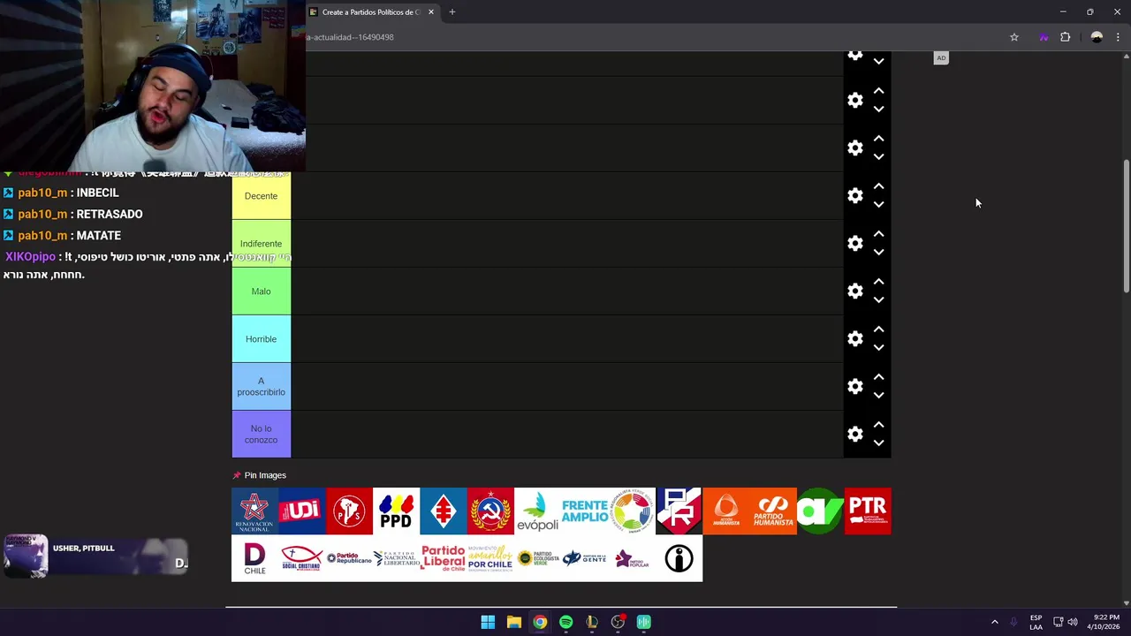Select the Partido Republicano logo
Image resolution: width=1131 pixels, height=636 pixels.
(x=349, y=558)
